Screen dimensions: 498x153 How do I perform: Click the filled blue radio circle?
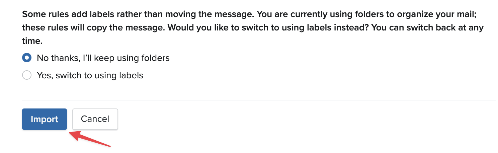tap(27, 58)
